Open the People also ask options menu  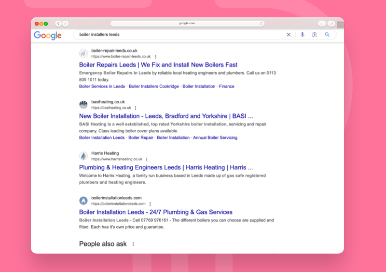click(133, 244)
